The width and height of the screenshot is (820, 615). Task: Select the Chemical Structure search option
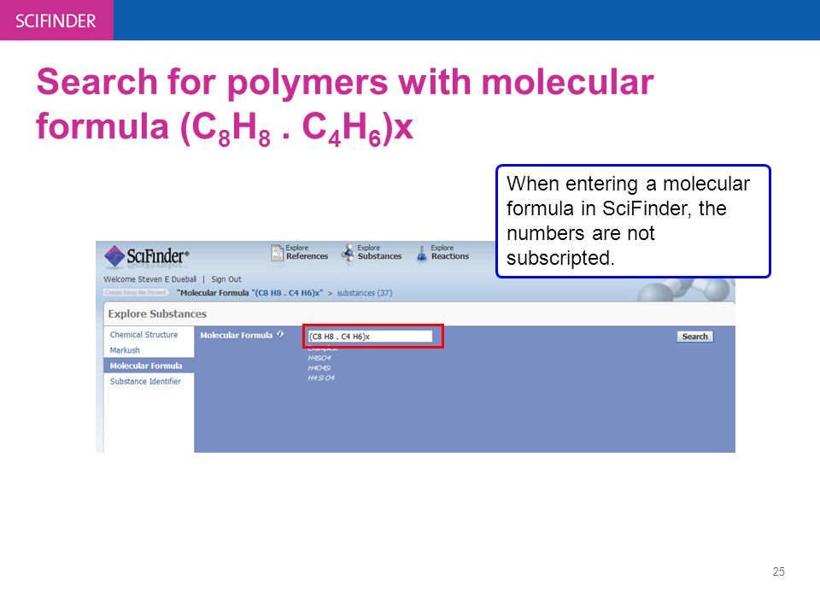[x=143, y=335]
